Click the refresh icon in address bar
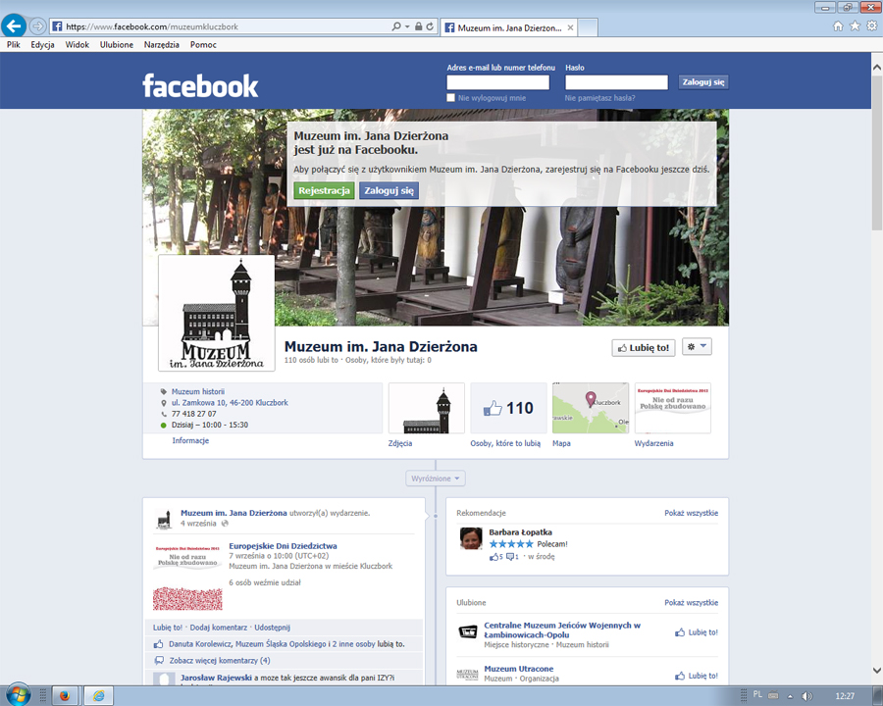Image resolution: width=883 pixels, height=706 pixels. tap(430, 26)
